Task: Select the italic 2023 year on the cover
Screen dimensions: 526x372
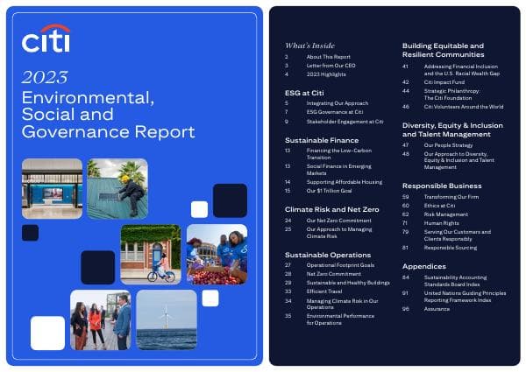Action: coord(45,77)
